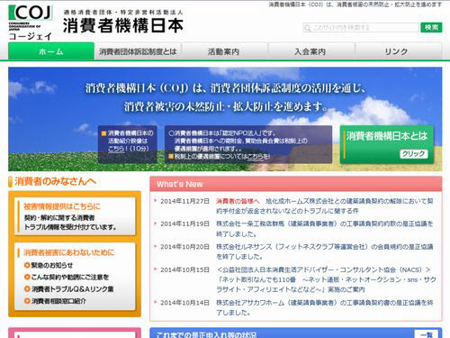Click orange bullet beside 消費者トラブルQ&Aリンク集
This screenshot has height=338, width=450.
(x=27, y=289)
